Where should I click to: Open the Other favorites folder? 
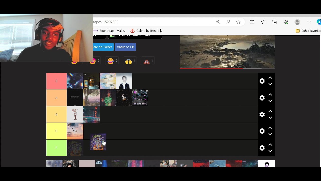[x=308, y=31]
